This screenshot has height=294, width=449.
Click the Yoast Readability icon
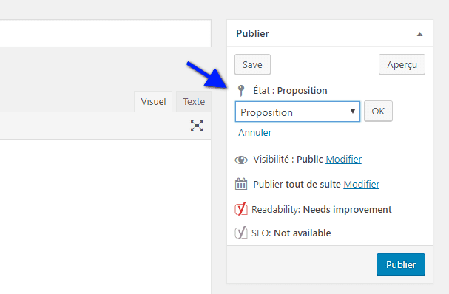[x=241, y=209]
